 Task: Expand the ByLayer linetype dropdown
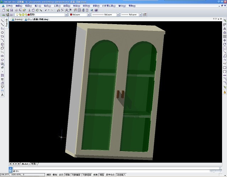click(x=117, y=15)
